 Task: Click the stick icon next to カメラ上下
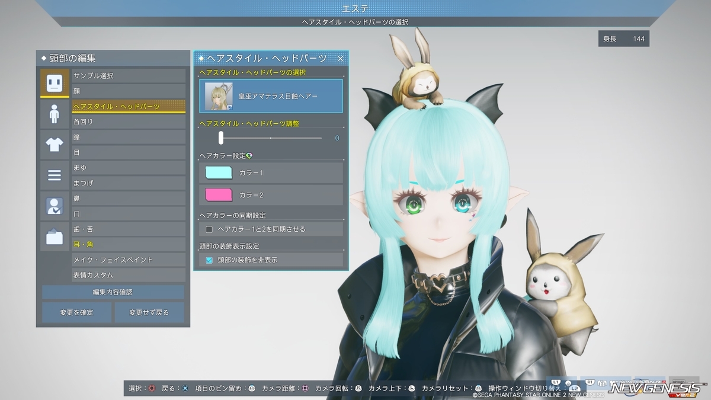pyautogui.click(x=412, y=388)
